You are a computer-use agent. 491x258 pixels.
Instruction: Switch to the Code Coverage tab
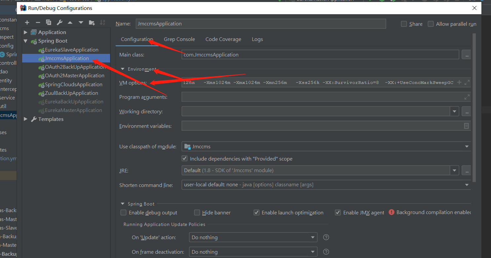click(x=223, y=39)
